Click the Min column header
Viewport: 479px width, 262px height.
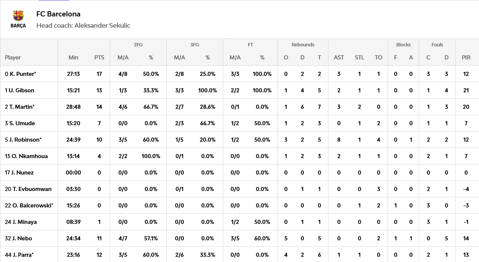(x=73, y=58)
